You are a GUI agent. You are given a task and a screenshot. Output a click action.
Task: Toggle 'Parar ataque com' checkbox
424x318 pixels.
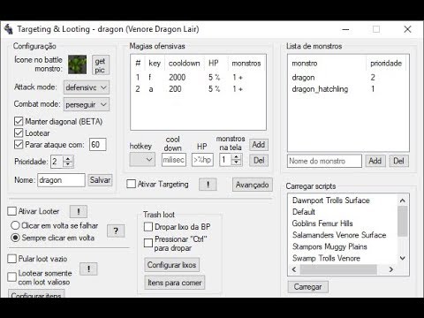pyautogui.click(x=19, y=144)
